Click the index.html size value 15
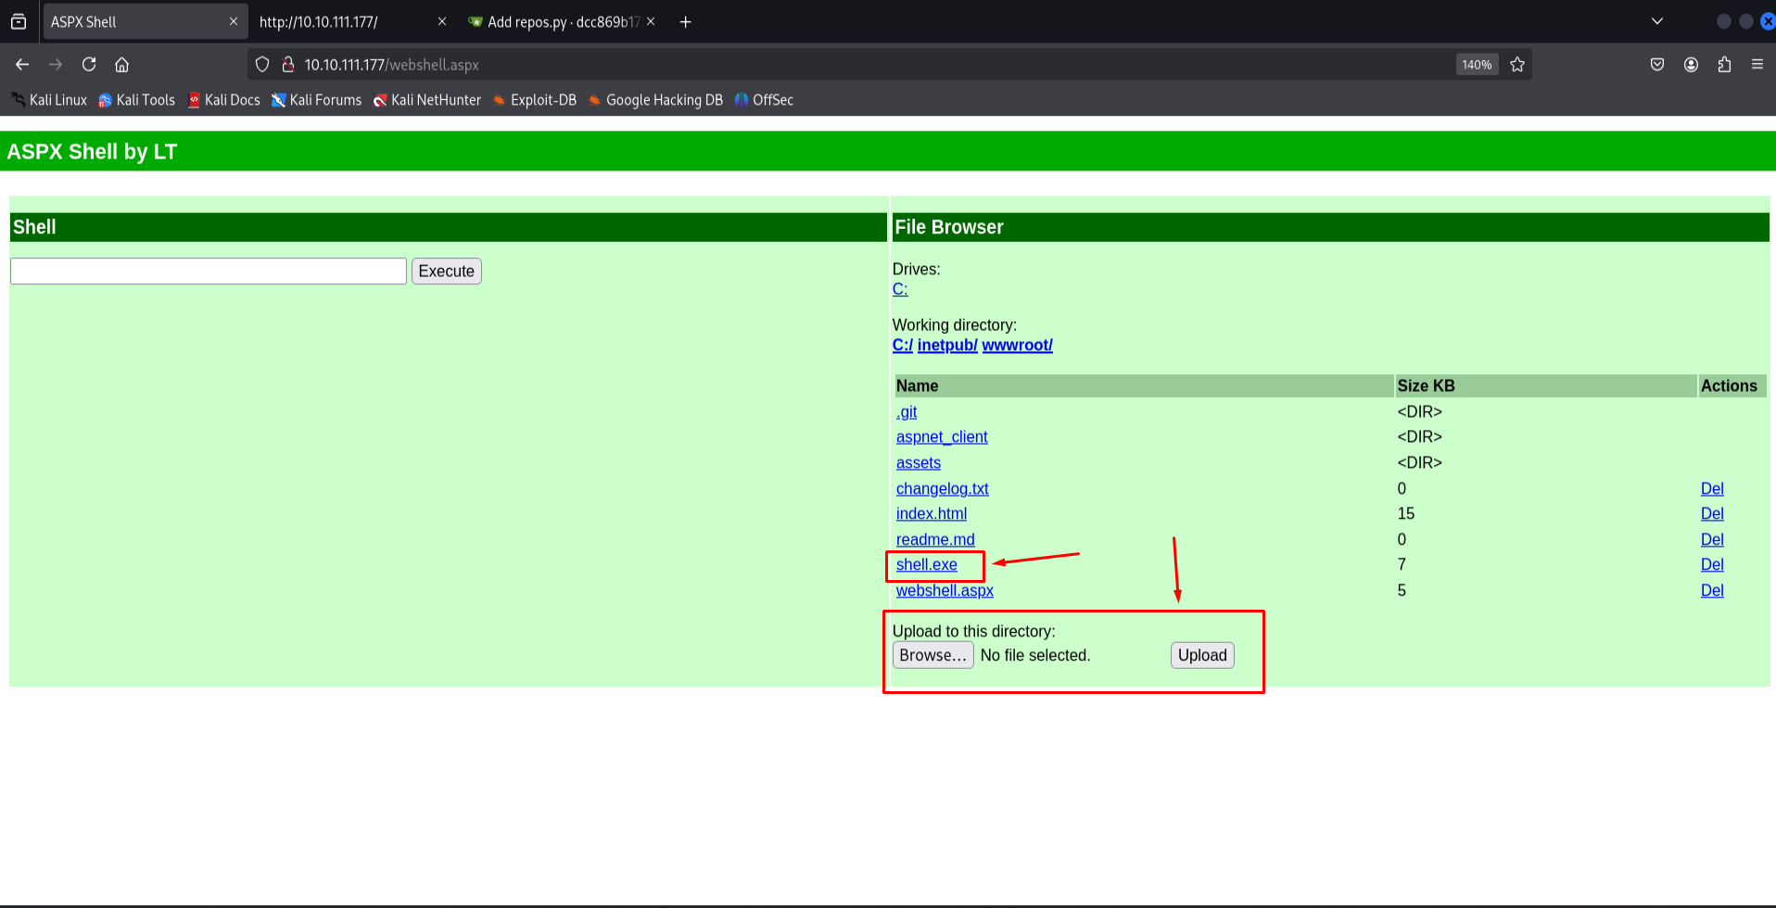Viewport: 1776px width, 908px height. (x=1406, y=513)
